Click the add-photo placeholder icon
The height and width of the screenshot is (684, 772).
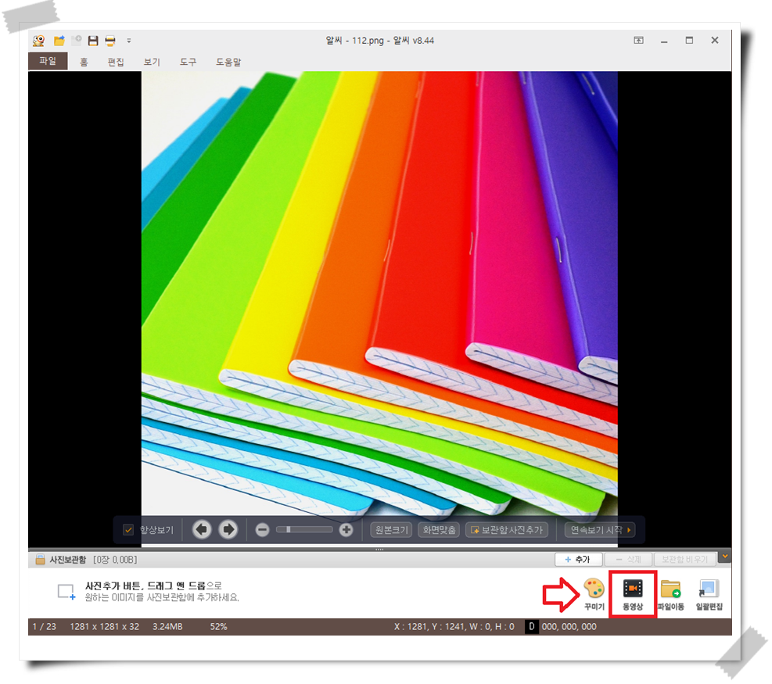point(66,592)
